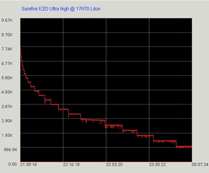Click the 4.83K y-axis label
The width and height of the screenshot is (209, 173).
pyautogui.click(x=7, y=92)
